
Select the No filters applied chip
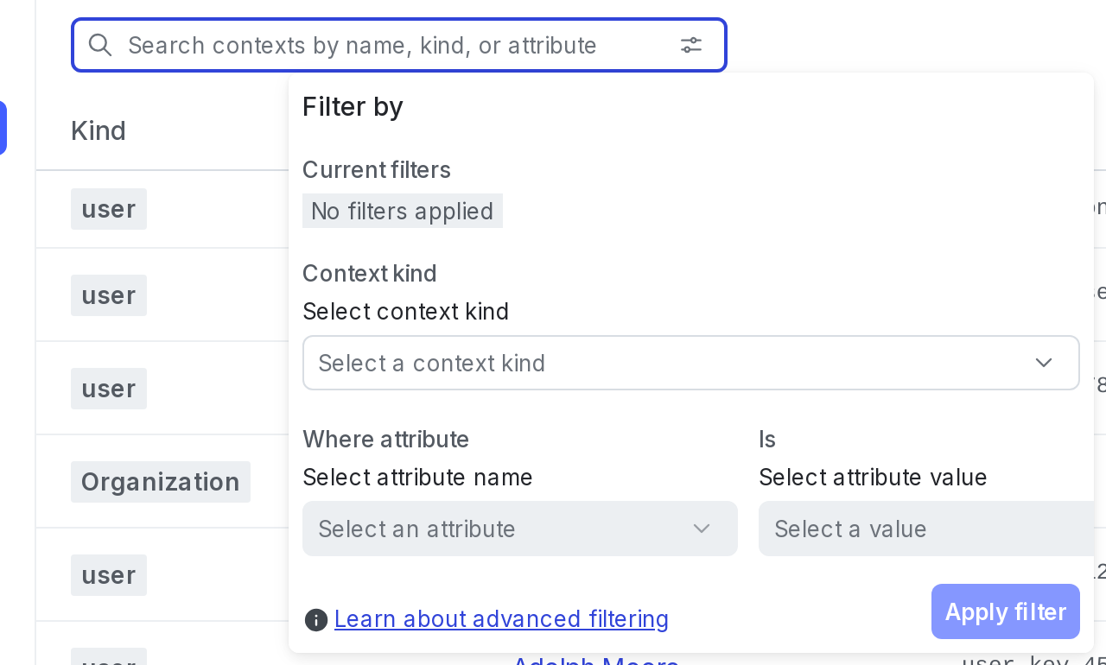(403, 211)
